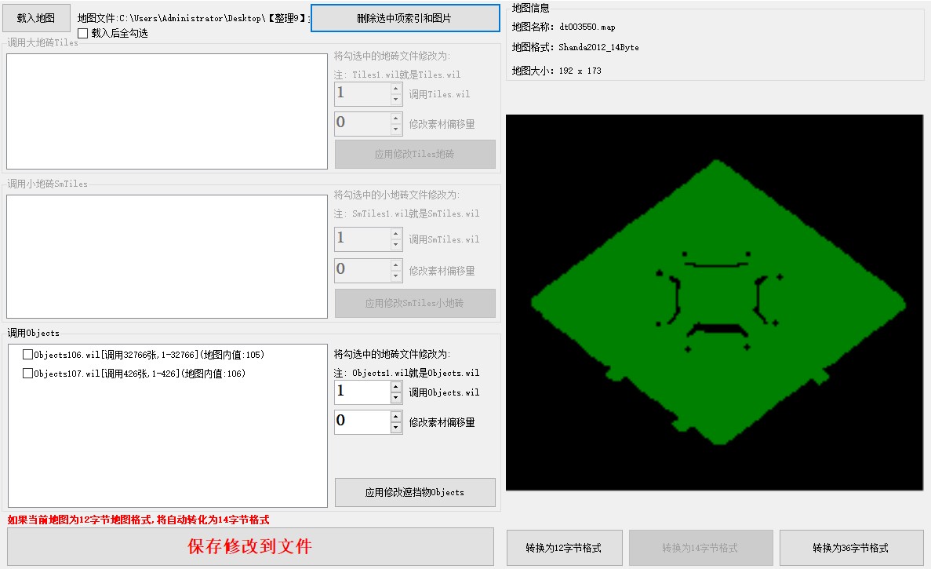Increase Objects 修改素材偏移量 with up arrow
Viewport: 931px width, 569px height.
point(396,416)
